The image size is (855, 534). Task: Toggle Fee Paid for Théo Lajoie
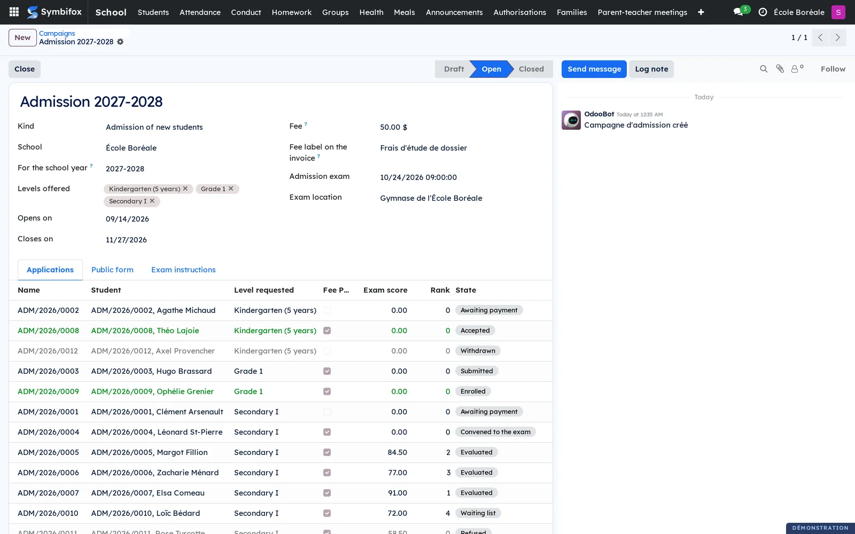(327, 331)
